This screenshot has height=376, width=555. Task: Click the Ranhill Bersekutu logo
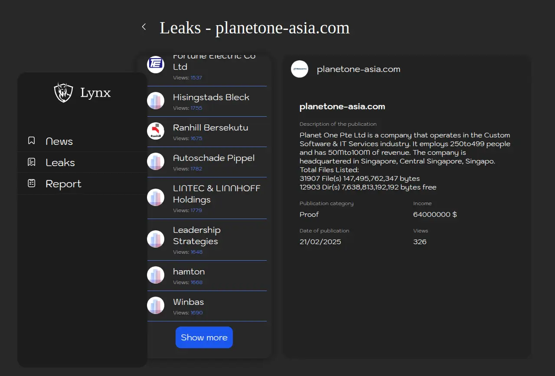[156, 131]
